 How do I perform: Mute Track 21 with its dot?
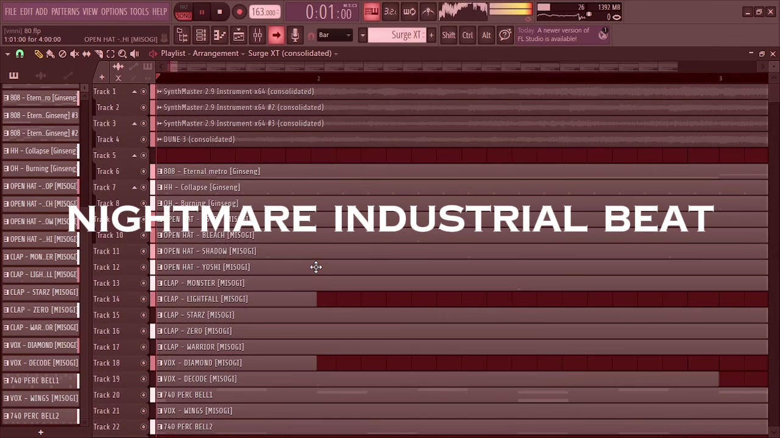click(x=144, y=411)
